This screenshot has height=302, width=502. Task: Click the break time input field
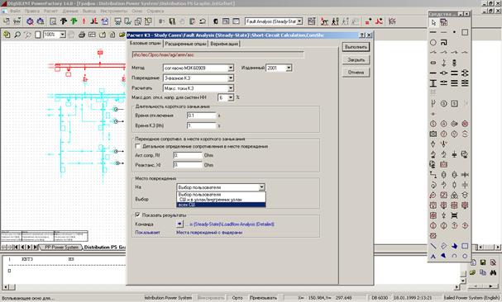202,116
